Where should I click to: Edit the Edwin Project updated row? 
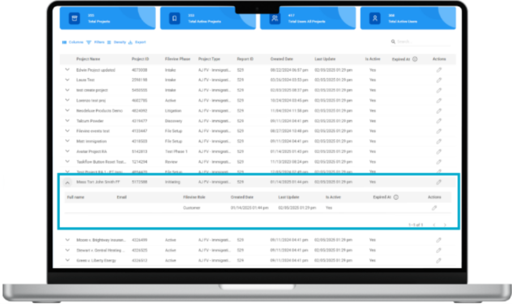(439, 70)
